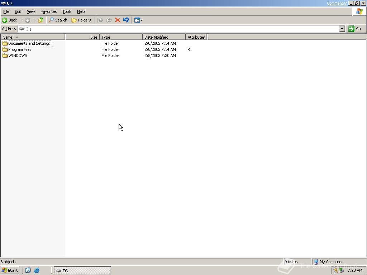The image size is (367, 275).
Task: Minimize the C:\ Explorer window
Action: tap(351, 3)
